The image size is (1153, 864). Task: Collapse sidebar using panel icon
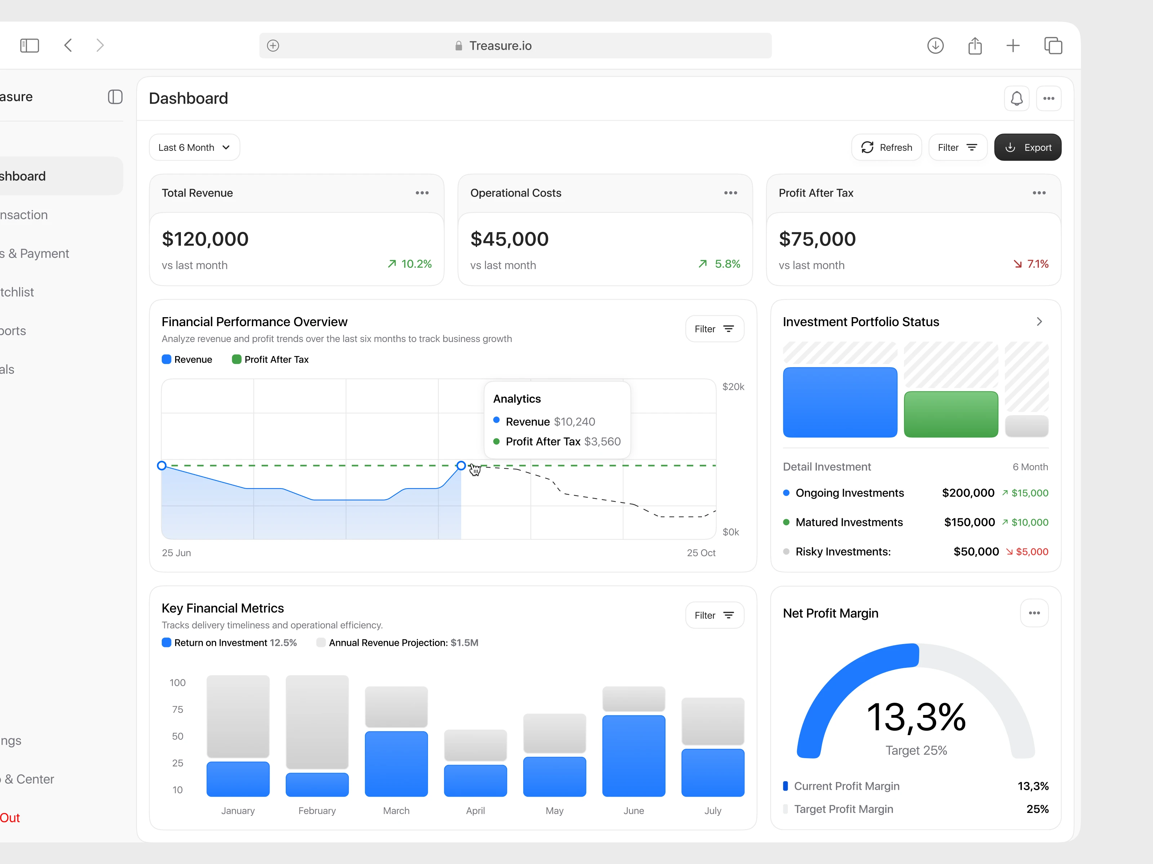pos(115,97)
